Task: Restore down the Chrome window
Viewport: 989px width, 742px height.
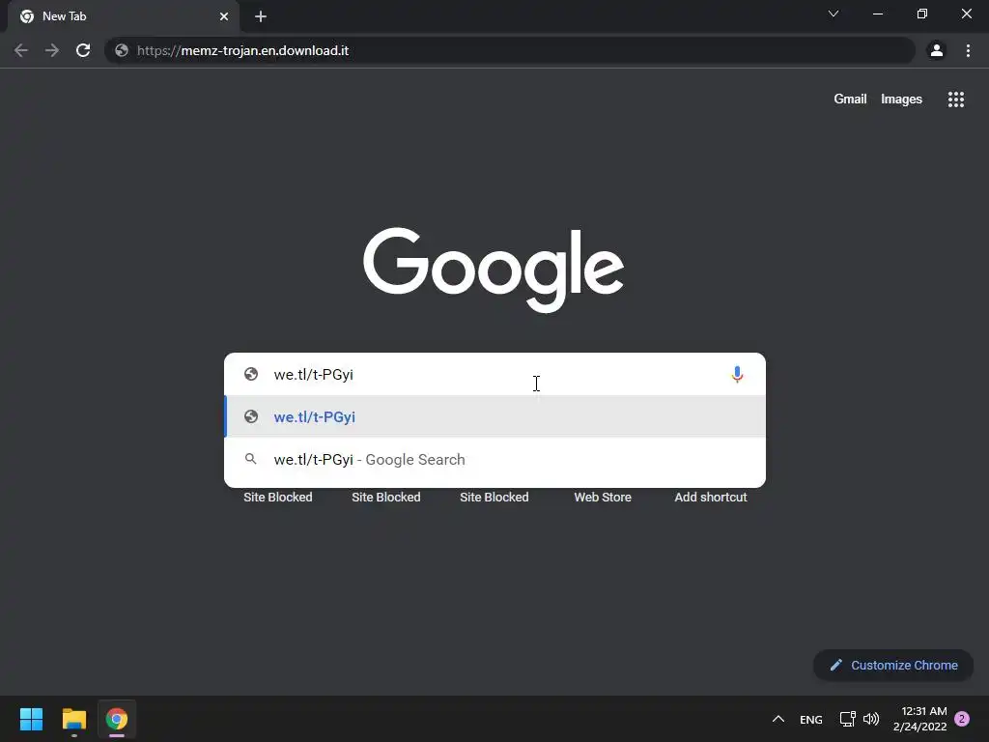Action: pyautogui.click(x=922, y=14)
